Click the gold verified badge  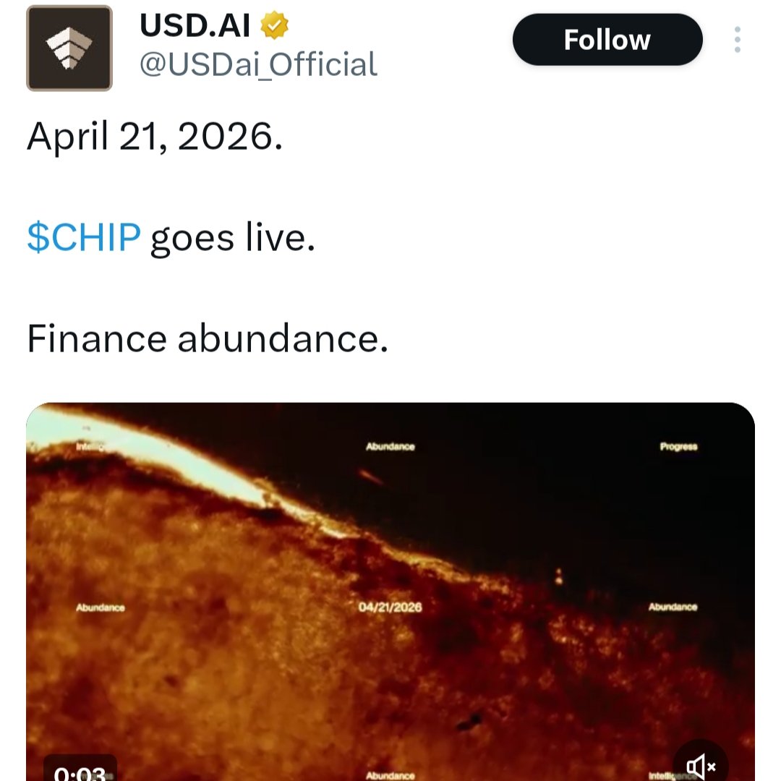click(x=275, y=27)
